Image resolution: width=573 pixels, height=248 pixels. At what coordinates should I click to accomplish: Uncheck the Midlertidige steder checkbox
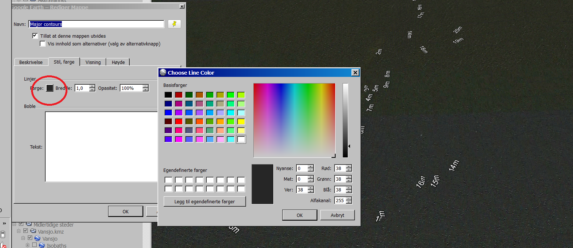click(x=21, y=224)
